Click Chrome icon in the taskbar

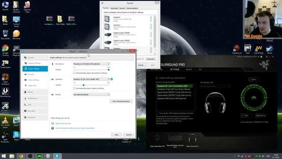click(x=21, y=156)
